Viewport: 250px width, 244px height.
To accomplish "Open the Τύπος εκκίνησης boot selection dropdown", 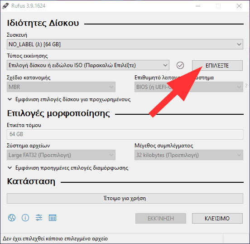I will (88, 65).
